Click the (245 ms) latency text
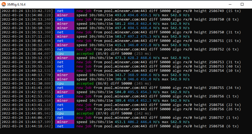The image size is (252, 134). click(x=143, y=84)
